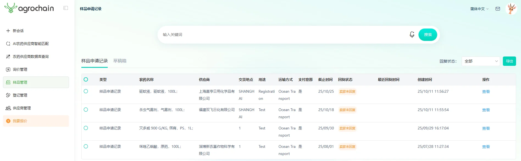Select the 咪唑乙烟酸 row radio button
This screenshot has height=161, width=521.
[x=86, y=146]
